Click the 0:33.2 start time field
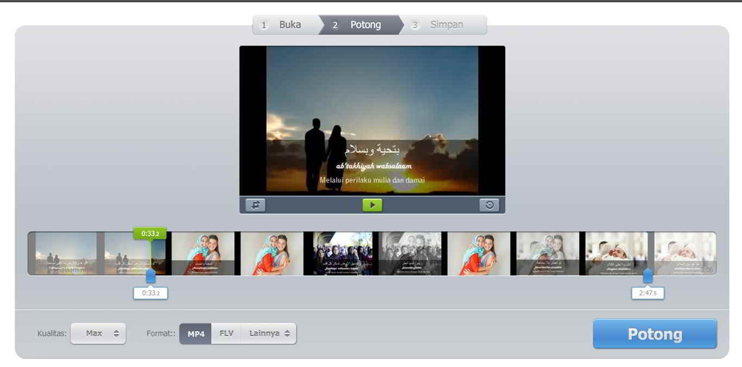The height and width of the screenshot is (367, 742). click(x=150, y=293)
